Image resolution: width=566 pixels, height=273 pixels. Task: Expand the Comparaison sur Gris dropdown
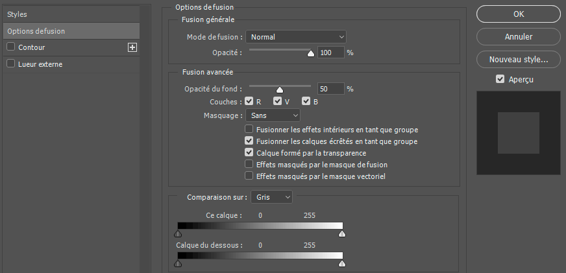point(273,196)
